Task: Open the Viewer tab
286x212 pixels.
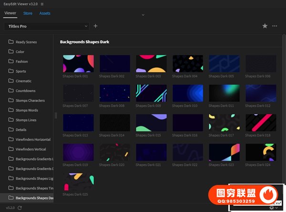Action: click(10, 13)
